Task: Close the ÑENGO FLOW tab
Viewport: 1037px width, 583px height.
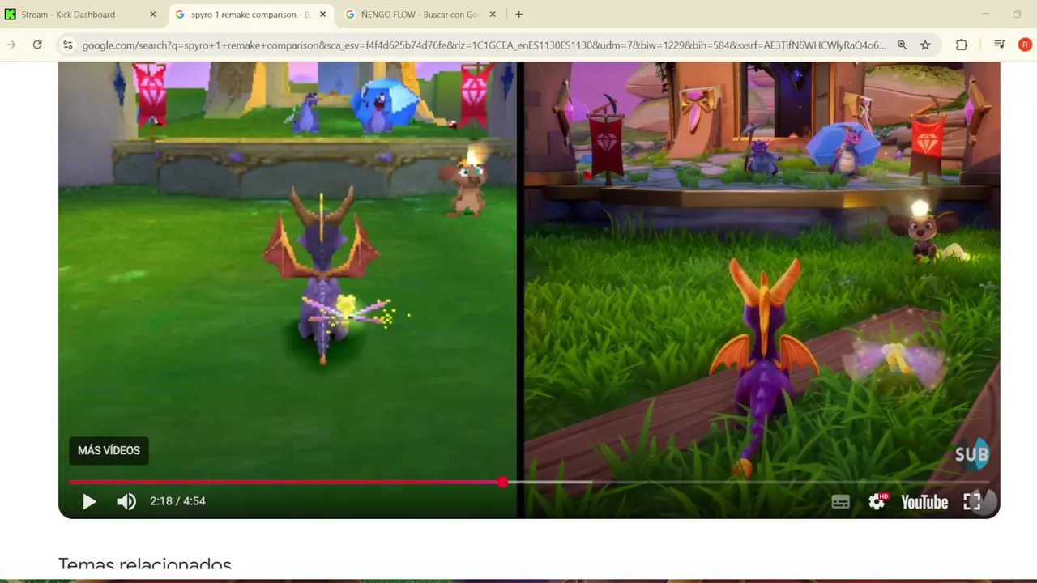Action: (493, 15)
